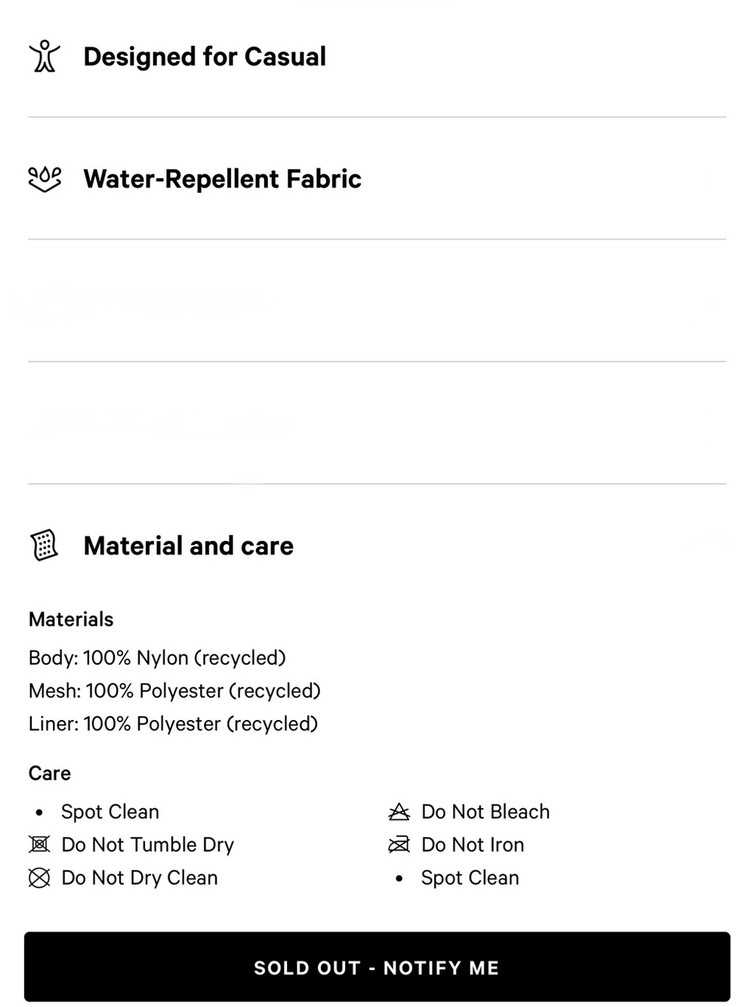Viewport: 755px width, 1007px height.
Task: Click the Liner: 100% Polyester (recycled) line
Action: 173,724
